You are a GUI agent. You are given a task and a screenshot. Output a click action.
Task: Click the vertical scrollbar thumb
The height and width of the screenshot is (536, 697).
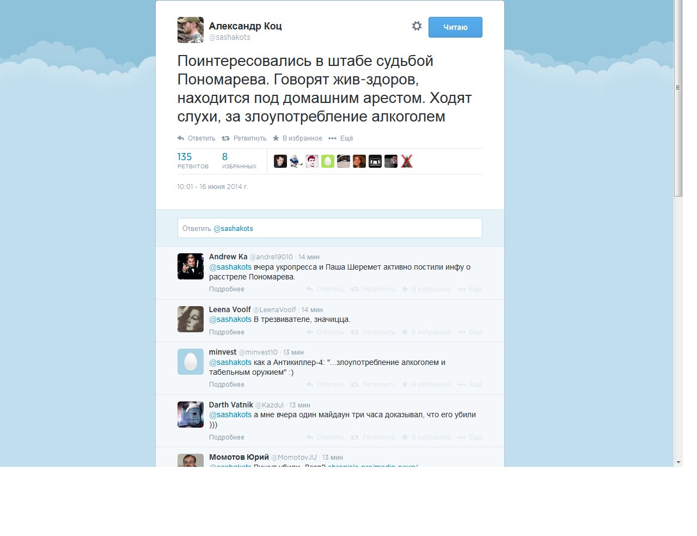click(678, 98)
